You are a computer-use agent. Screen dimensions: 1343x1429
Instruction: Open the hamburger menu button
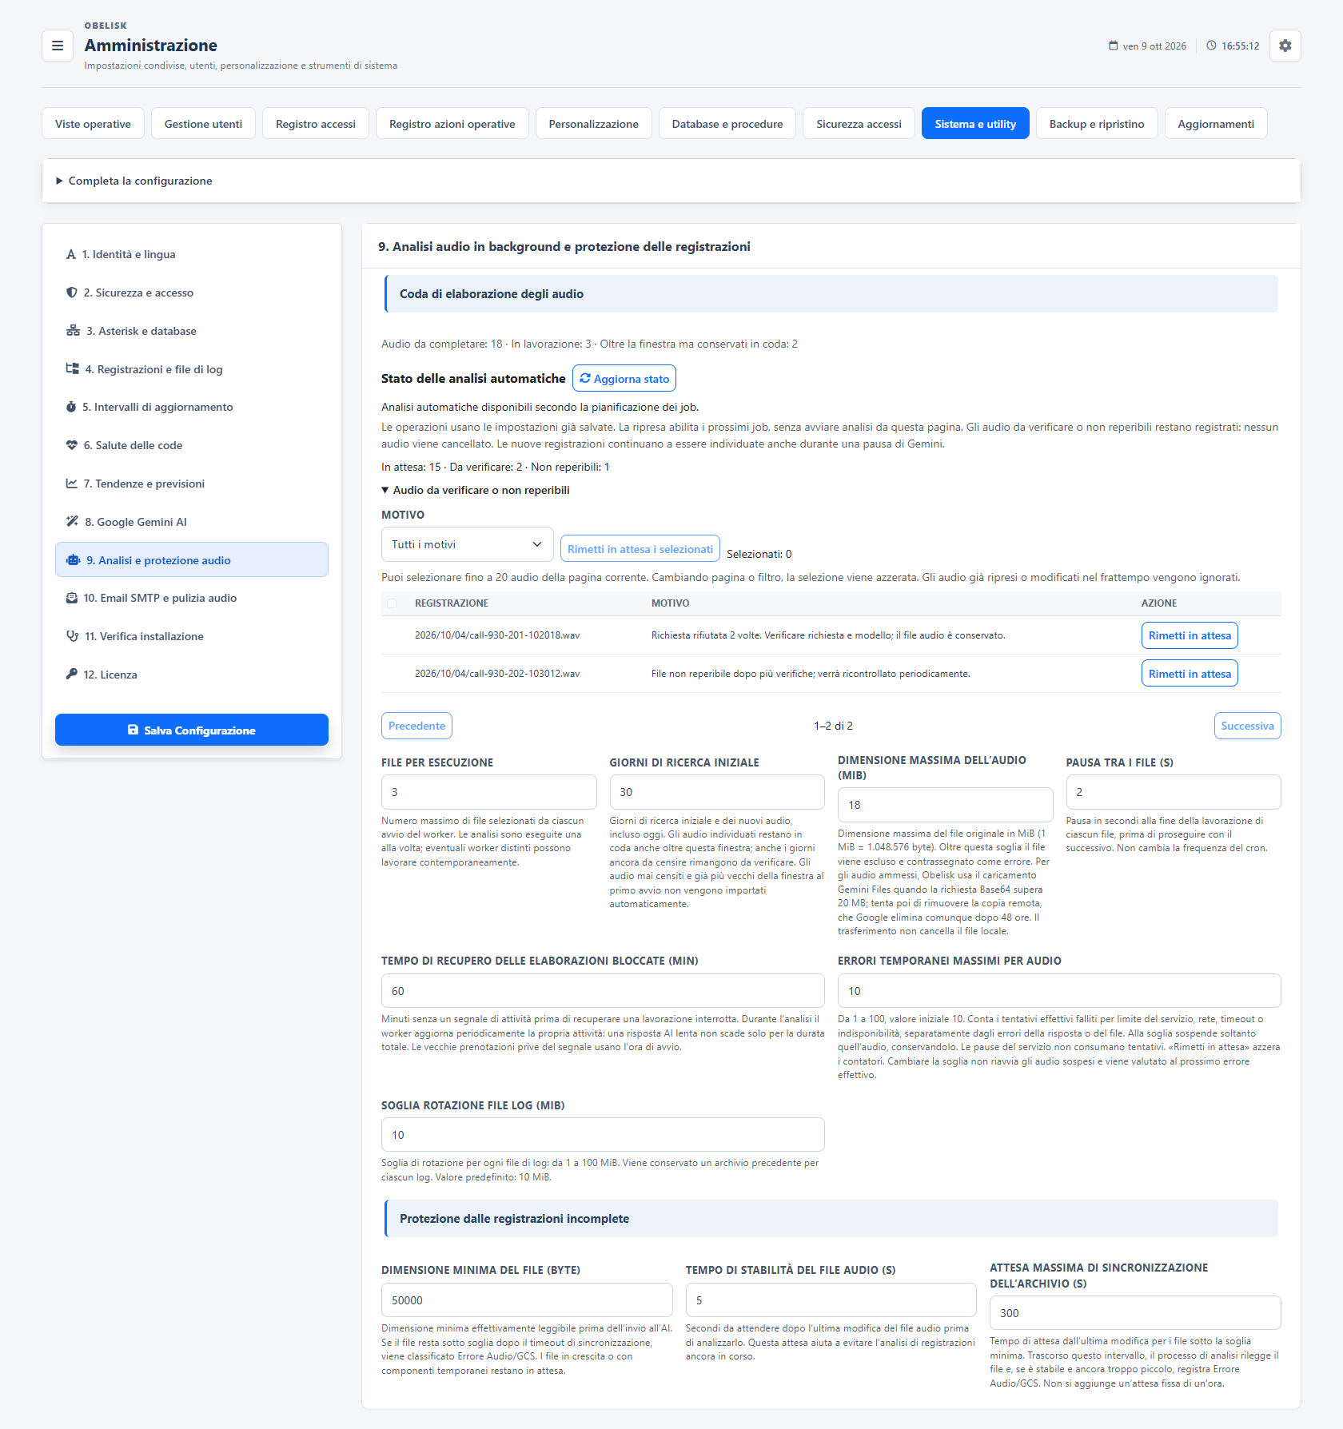[58, 46]
